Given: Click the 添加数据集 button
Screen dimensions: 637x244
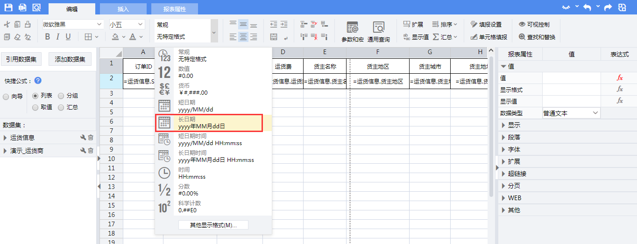Looking at the screenshot, I should point(70,59).
